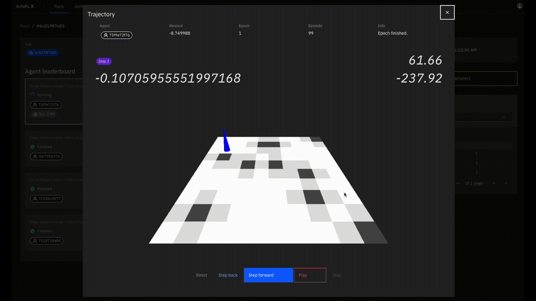Click the Step 1 badge indicator

104,61
